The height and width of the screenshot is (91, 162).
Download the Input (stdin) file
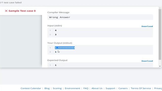coord(147,26)
